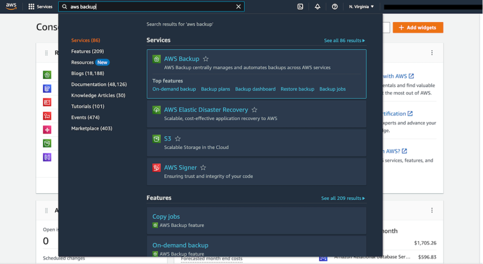Grab the lower left widget drag handle
This screenshot has width=483, height=264.
47,210
